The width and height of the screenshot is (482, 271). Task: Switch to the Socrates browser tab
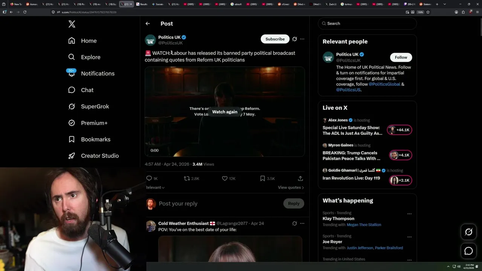pyautogui.click(x=158, y=4)
